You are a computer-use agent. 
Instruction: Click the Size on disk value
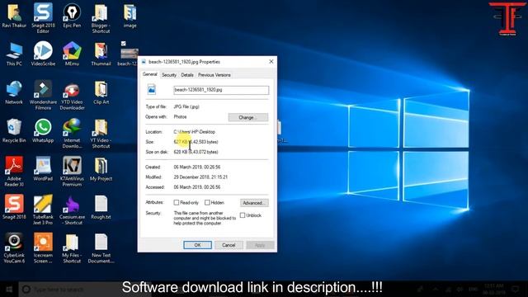coord(196,152)
